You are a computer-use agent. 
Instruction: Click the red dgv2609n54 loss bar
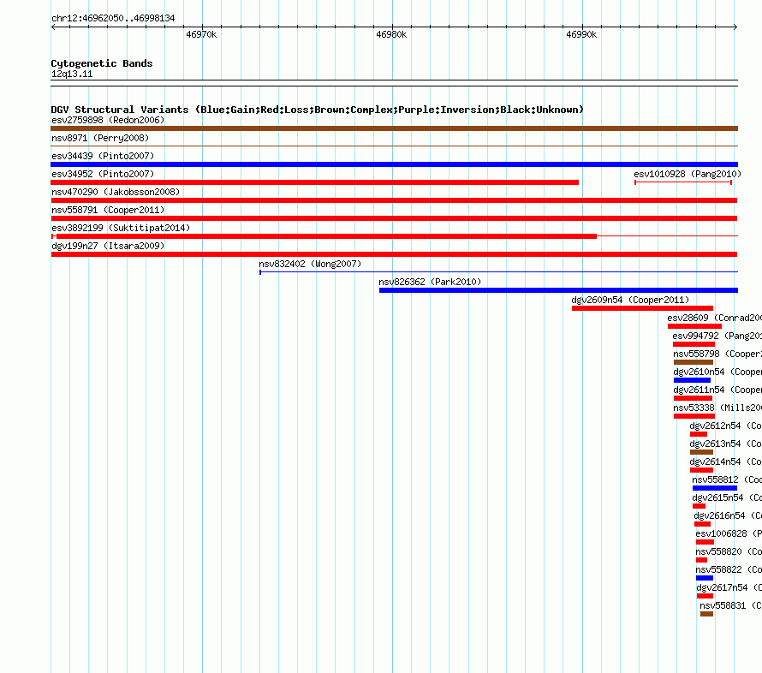tap(642, 308)
